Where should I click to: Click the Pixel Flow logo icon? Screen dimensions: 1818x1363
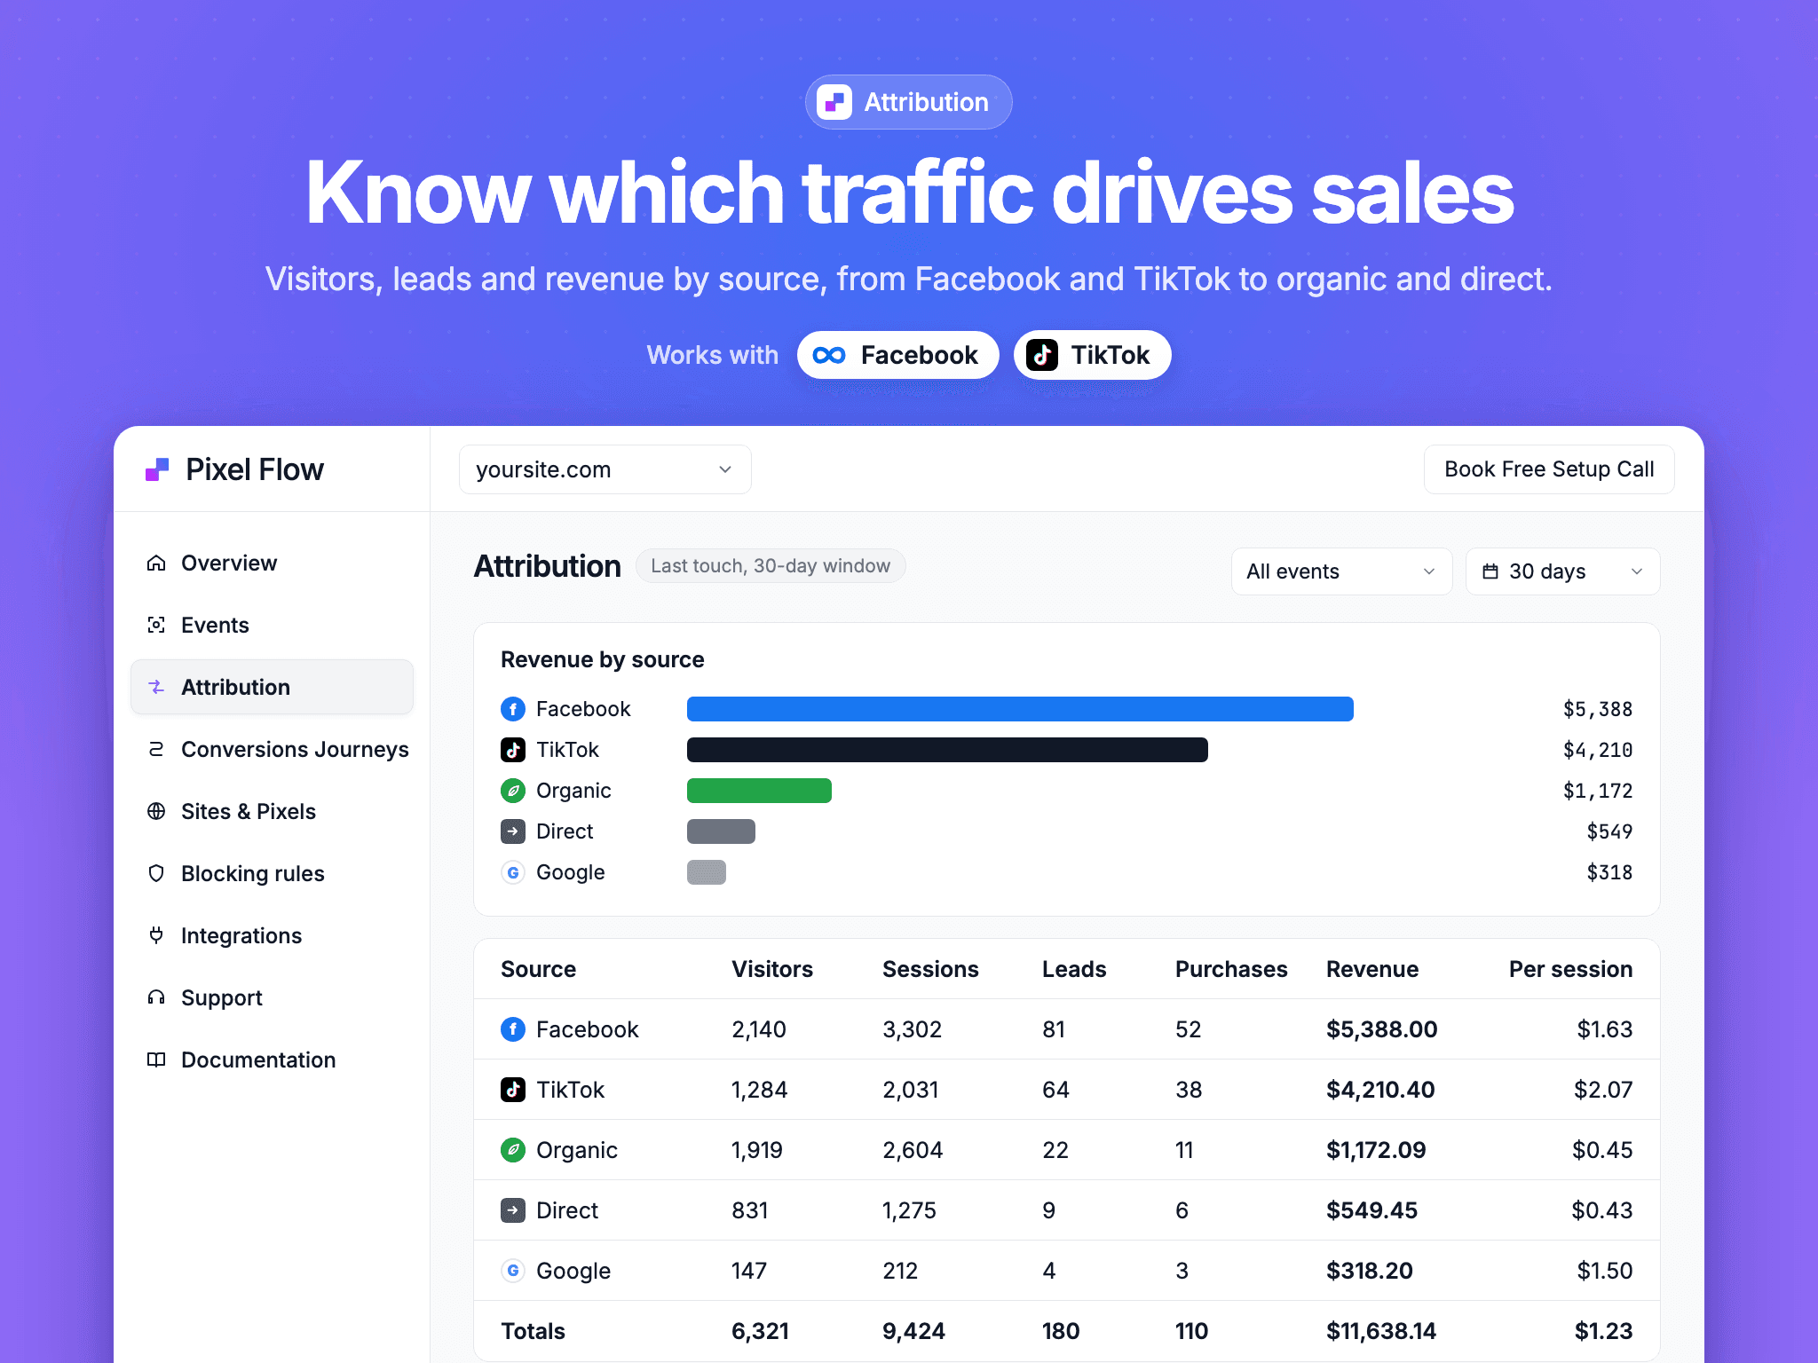(157, 469)
